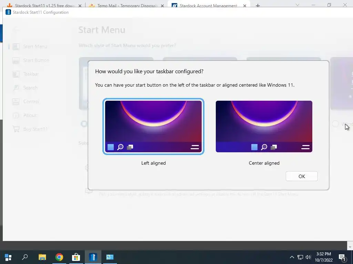Image resolution: width=353 pixels, height=264 pixels.
Task: Open taskbar Search magnifier
Action: pyautogui.click(x=25, y=257)
